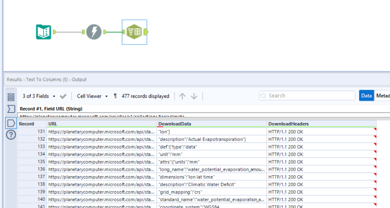Click the URL column header

tap(102, 124)
